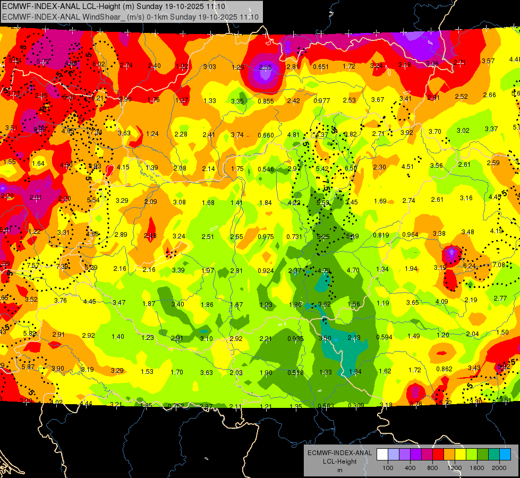Click the legend scale label 2000
Image resolution: width=520 pixels, height=478 pixels.
click(499, 468)
